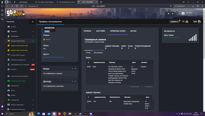
Task: Expand Сообщество sidebar menu
Action: coord(20,100)
